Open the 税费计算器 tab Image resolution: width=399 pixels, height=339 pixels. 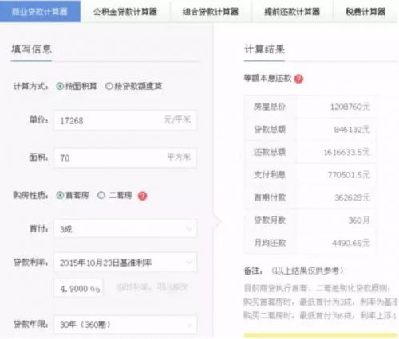[x=365, y=11]
